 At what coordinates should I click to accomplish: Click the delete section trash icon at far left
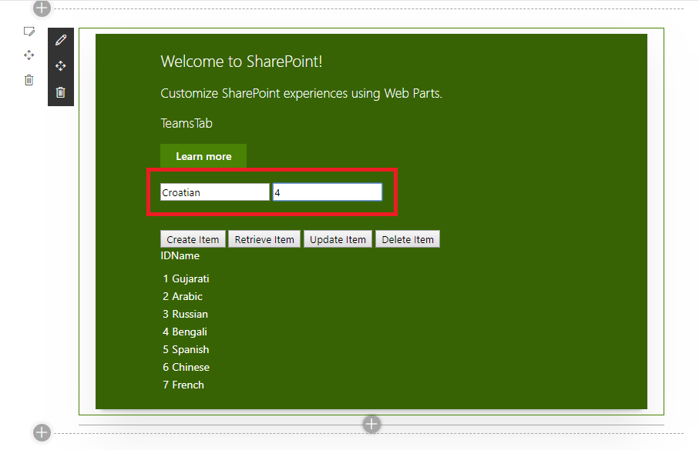point(29,80)
